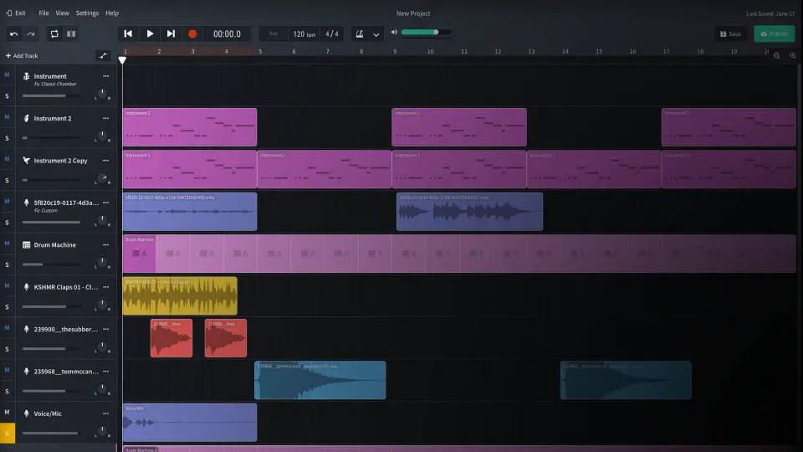Select the first red 239900 clip
This screenshot has height=452, width=803.
(171, 338)
